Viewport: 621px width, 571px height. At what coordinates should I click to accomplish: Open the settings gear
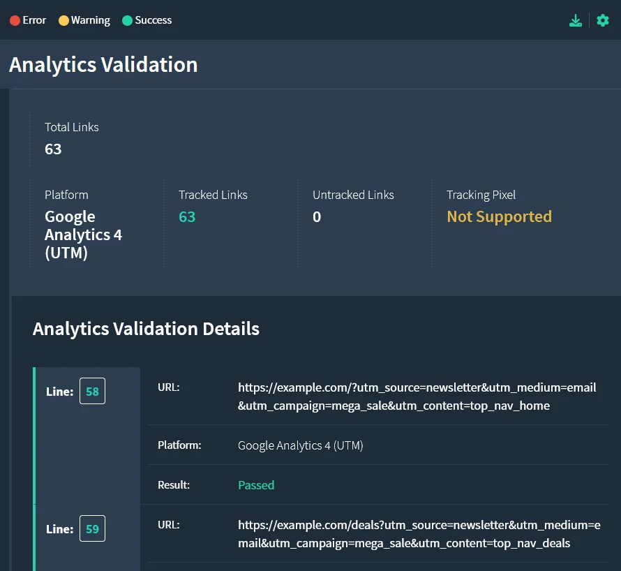602,20
